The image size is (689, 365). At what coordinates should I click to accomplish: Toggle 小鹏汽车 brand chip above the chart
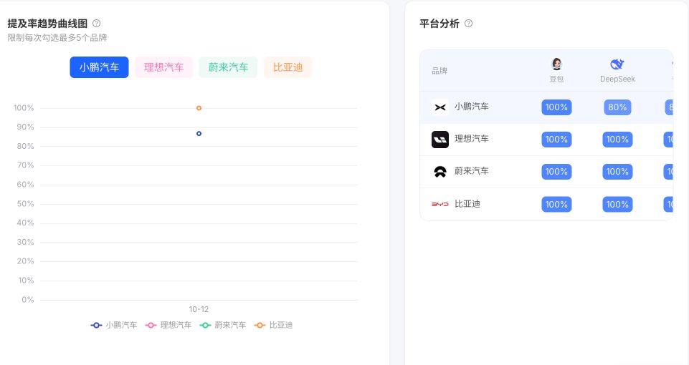[100, 67]
